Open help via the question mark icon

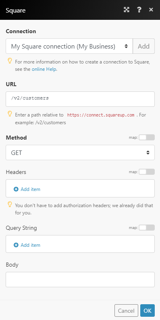[x=139, y=10]
